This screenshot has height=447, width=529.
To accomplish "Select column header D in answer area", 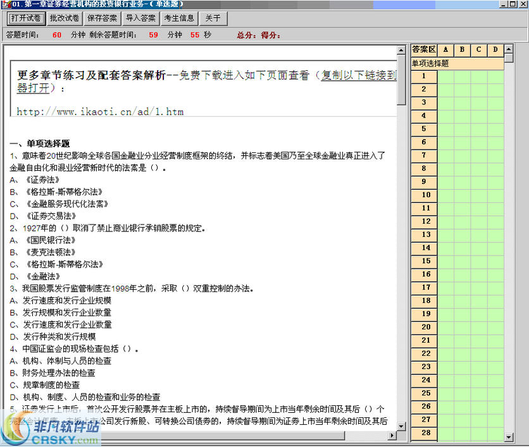I will [x=495, y=49].
